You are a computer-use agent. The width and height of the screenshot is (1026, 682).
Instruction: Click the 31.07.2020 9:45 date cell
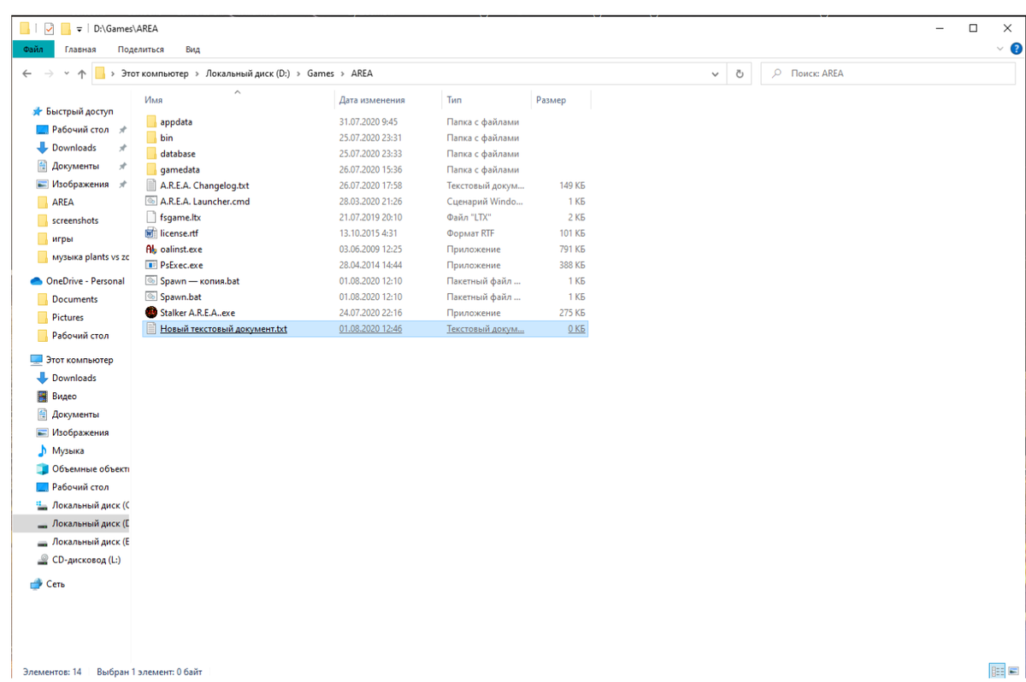point(369,121)
